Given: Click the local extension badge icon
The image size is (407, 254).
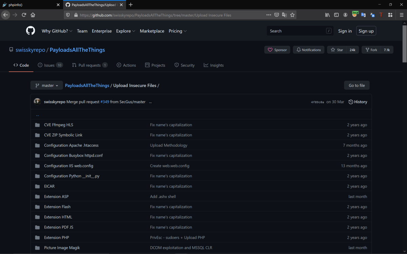Looking at the screenshot, I should coord(355,14).
